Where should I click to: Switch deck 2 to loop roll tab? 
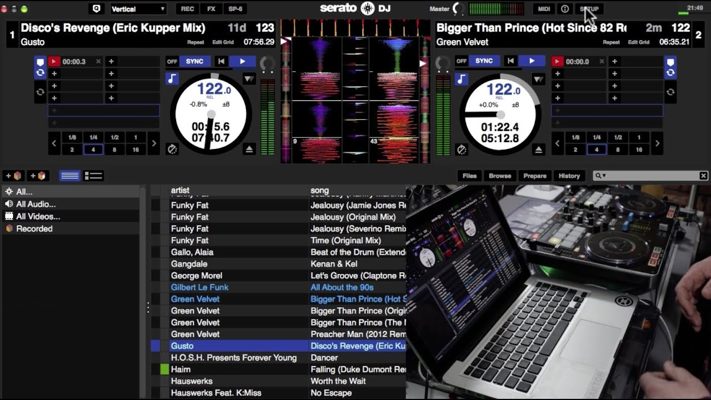click(670, 92)
